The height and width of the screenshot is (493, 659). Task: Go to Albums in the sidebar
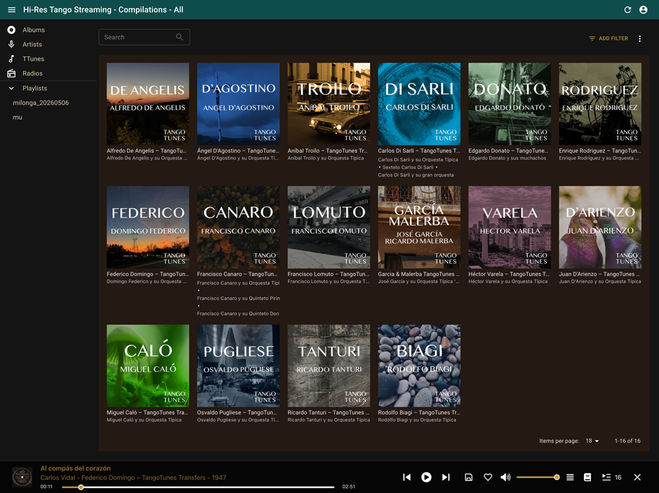(x=34, y=30)
